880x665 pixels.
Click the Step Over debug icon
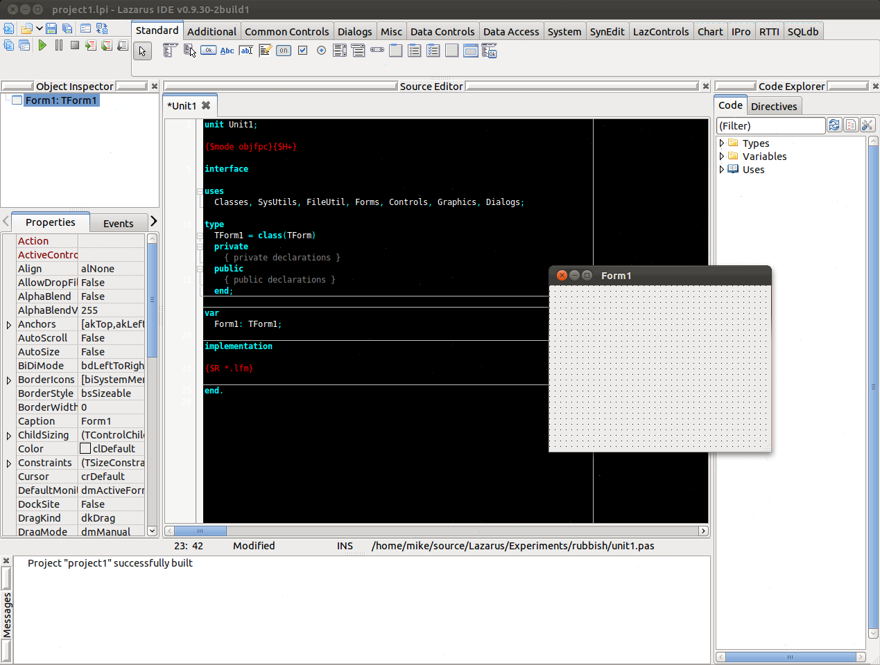[x=106, y=45]
